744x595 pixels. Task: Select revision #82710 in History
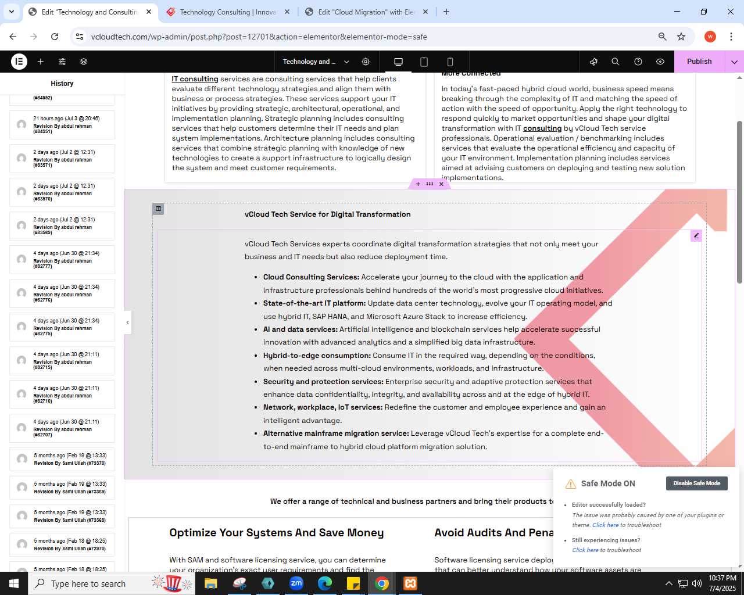tap(62, 395)
